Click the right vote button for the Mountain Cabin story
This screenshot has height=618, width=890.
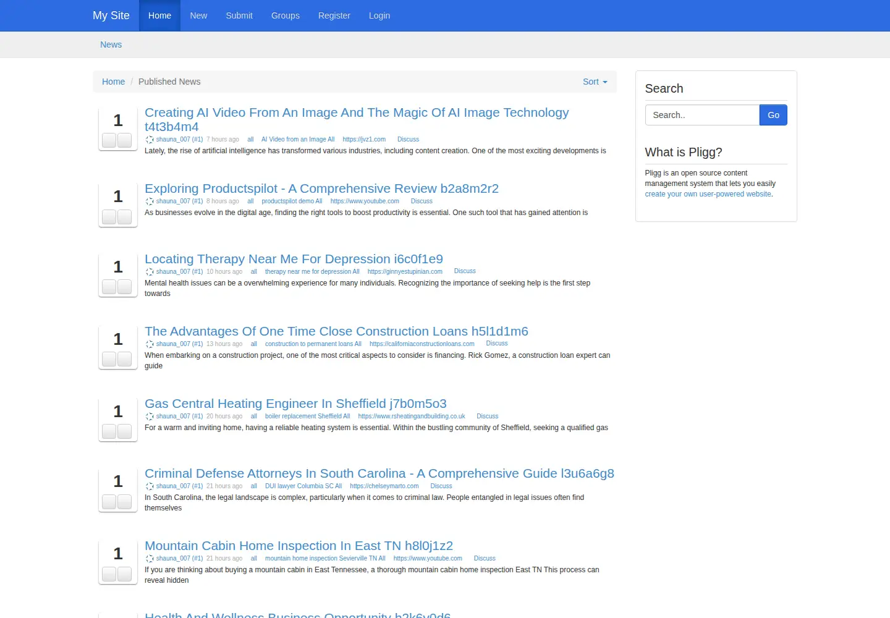(125, 574)
